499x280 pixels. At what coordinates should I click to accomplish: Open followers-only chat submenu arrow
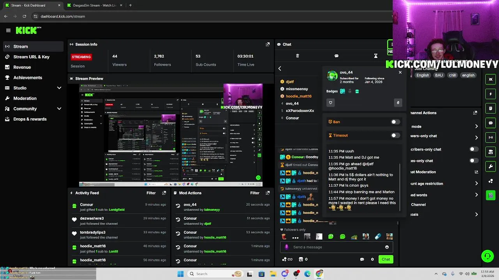pos(476,138)
